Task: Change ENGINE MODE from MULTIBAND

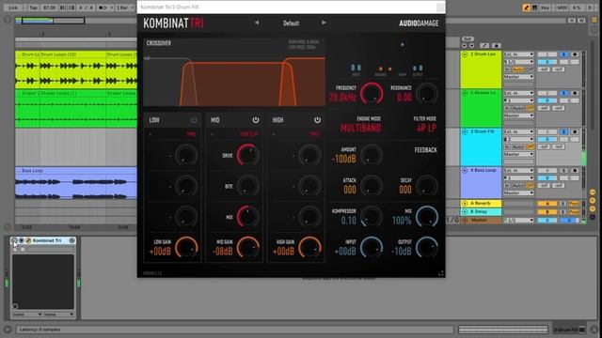Action: tap(360, 128)
